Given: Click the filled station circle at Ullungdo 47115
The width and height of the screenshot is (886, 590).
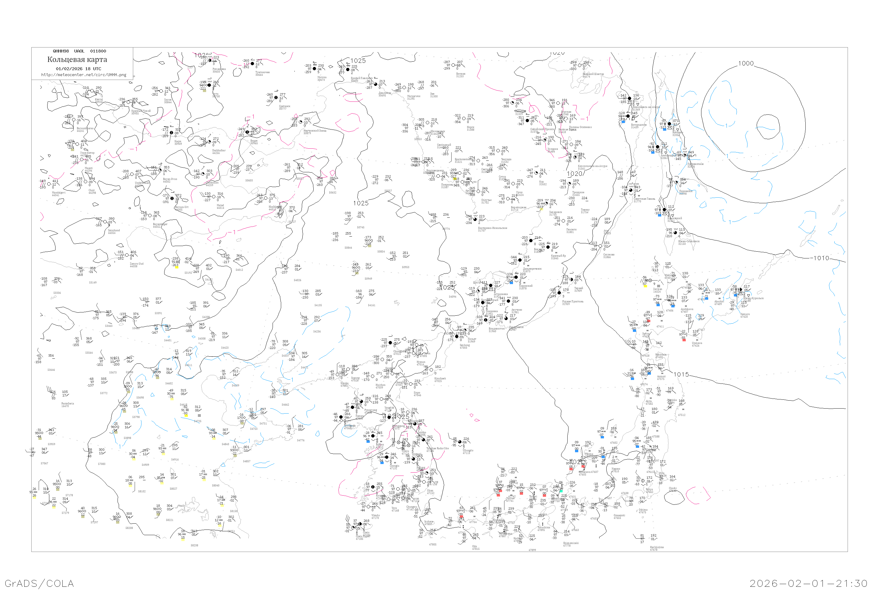Looking at the screenshot, I should pyautogui.click(x=460, y=442).
